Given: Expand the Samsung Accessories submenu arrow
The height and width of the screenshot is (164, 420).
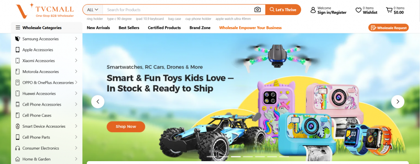Looking at the screenshot, I should 76,39.
